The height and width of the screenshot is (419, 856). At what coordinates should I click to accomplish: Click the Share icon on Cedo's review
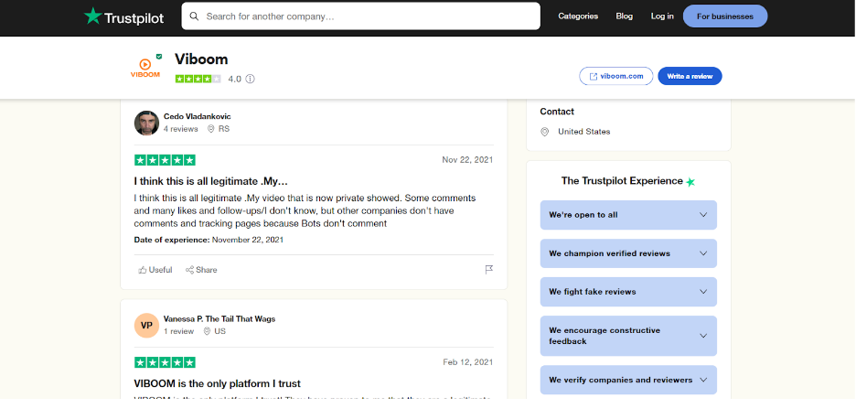coord(190,270)
